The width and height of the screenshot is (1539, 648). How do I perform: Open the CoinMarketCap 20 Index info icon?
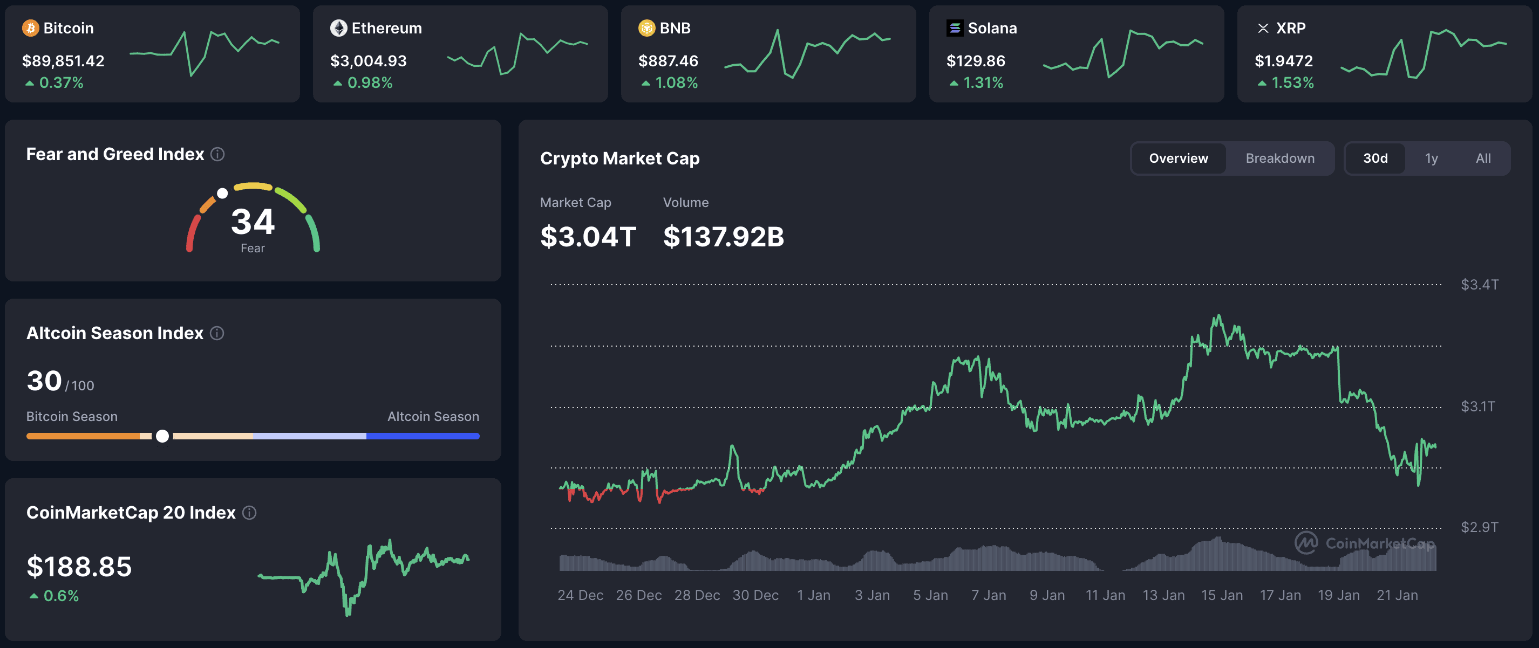[250, 512]
